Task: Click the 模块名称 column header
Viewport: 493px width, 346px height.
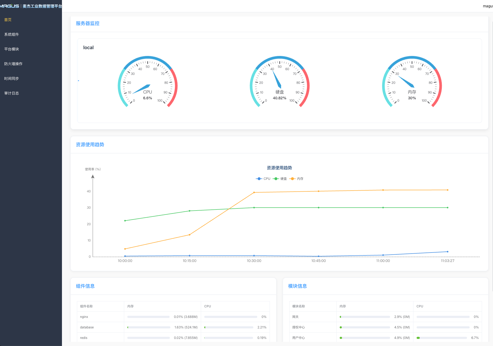Action: pos(299,306)
